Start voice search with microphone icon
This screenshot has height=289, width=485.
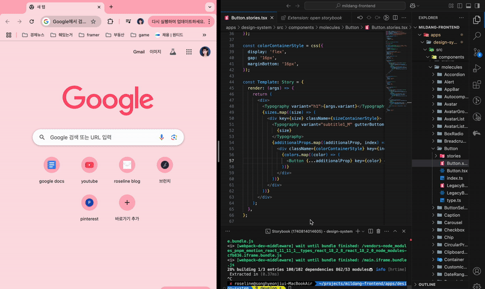pyautogui.click(x=161, y=138)
